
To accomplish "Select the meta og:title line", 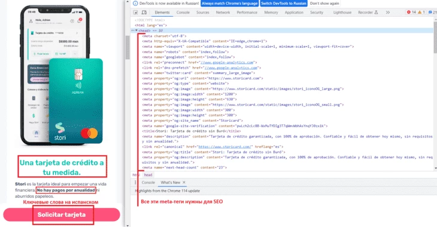I will pyautogui.click(x=214, y=152).
